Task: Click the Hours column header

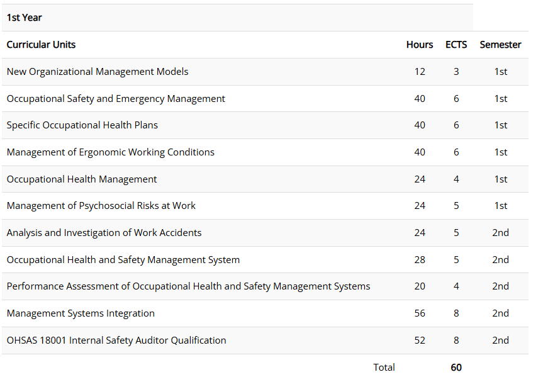Action: tap(419, 45)
